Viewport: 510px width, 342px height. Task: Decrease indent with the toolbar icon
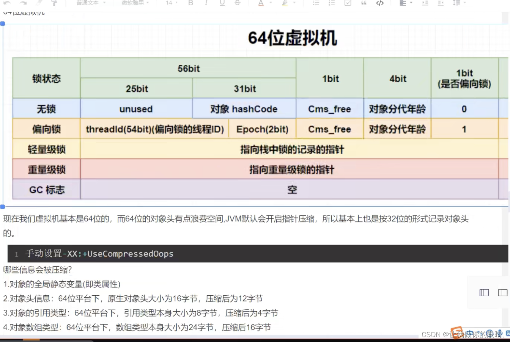coord(441,3)
